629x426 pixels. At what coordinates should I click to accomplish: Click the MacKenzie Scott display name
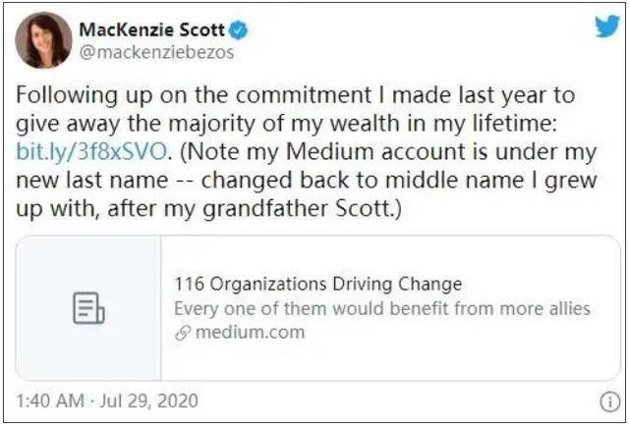(151, 30)
